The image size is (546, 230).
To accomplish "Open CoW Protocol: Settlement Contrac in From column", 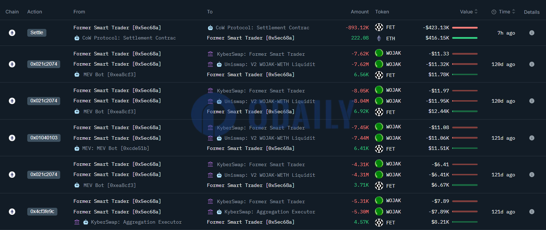I will click(129, 38).
